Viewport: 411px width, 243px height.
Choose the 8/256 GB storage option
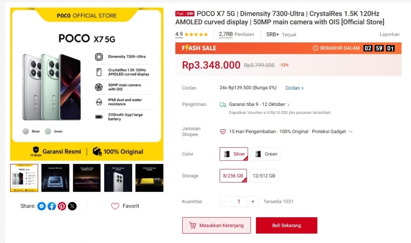233,176
